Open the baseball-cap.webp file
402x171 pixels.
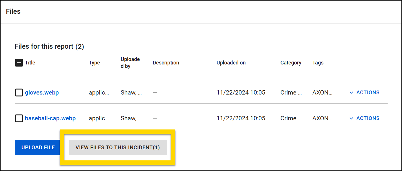click(x=50, y=118)
